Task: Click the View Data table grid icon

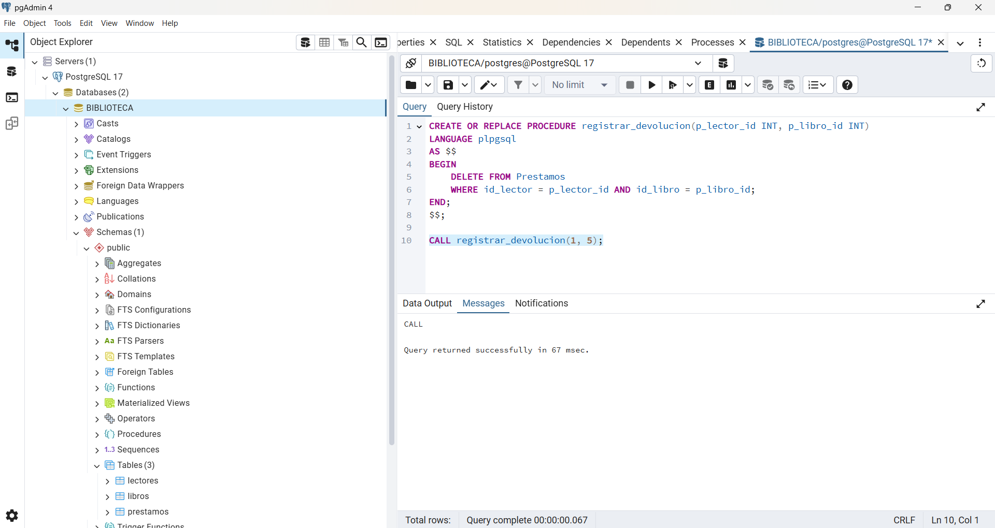Action: click(x=324, y=42)
